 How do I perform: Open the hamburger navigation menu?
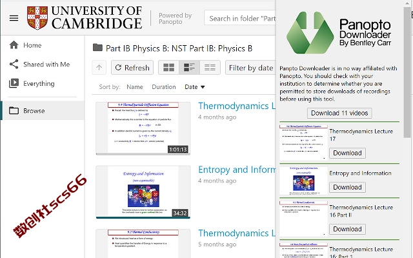(14, 18)
